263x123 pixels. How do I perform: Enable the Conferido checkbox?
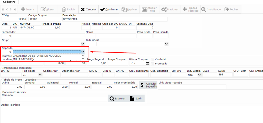coord(153,59)
